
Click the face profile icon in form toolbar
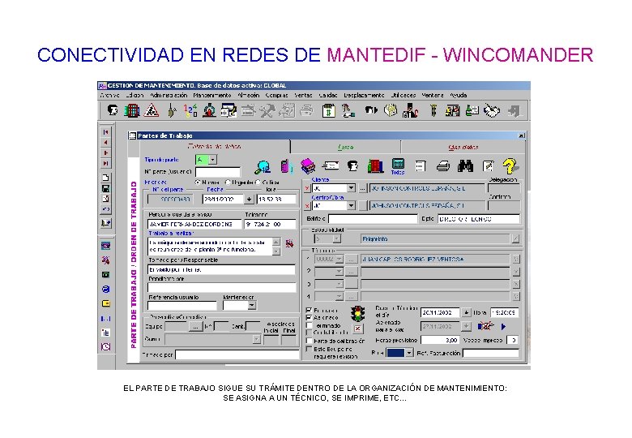point(352,165)
